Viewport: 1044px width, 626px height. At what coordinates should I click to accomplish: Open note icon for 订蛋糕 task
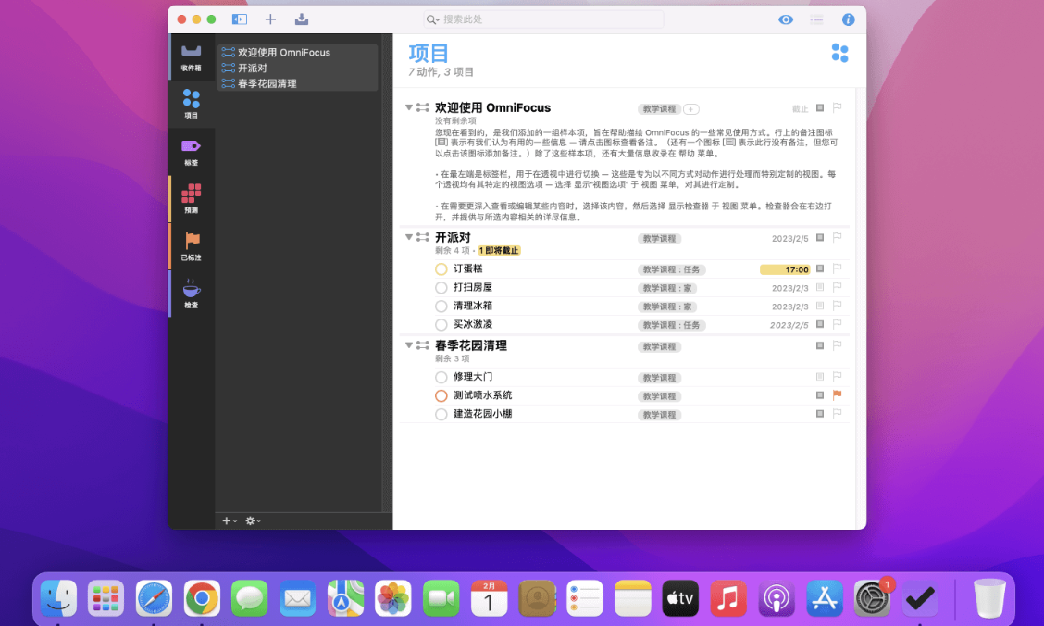click(x=820, y=269)
